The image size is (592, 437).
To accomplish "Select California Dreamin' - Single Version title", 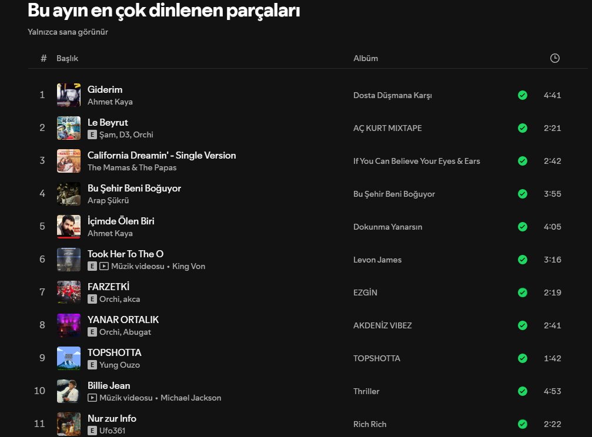I will [x=162, y=155].
